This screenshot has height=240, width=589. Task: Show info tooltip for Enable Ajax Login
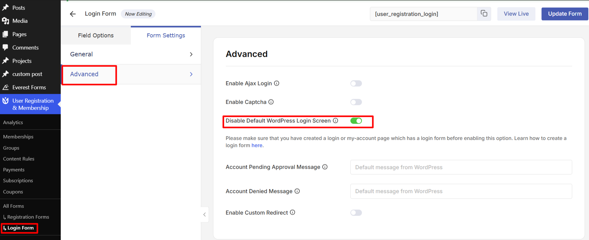pyautogui.click(x=277, y=83)
